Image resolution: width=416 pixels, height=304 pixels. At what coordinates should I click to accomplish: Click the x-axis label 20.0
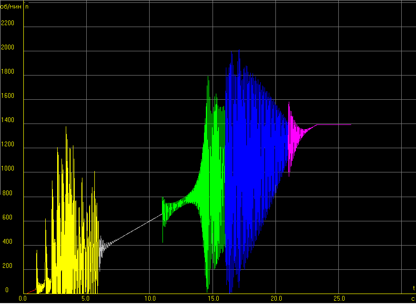[x=276, y=299]
